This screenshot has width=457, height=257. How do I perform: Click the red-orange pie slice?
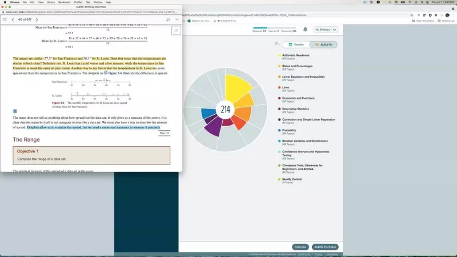pyautogui.click(x=239, y=123)
